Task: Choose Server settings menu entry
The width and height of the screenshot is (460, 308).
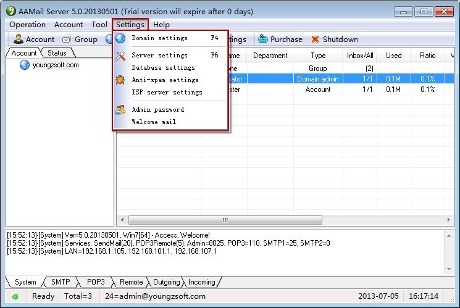Action: (170, 55)
